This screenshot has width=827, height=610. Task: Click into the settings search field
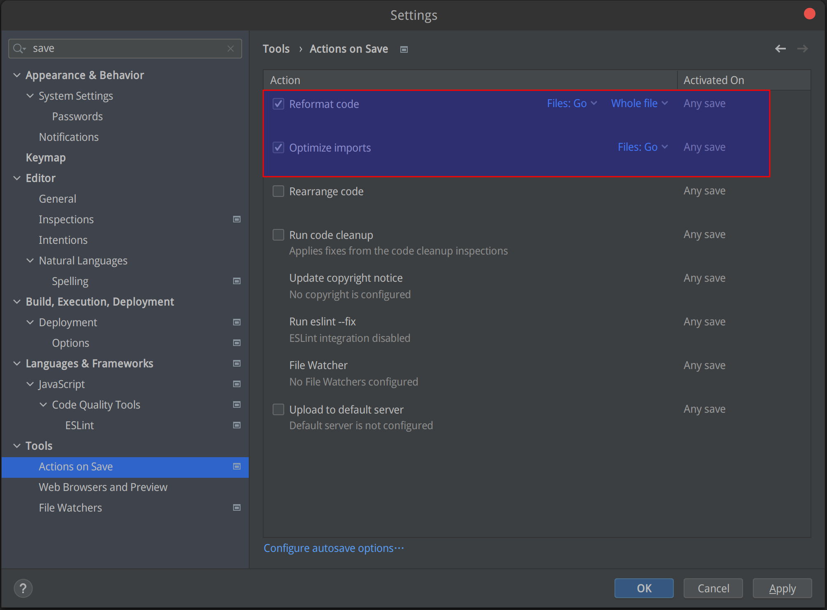click(x=124, y=49)
